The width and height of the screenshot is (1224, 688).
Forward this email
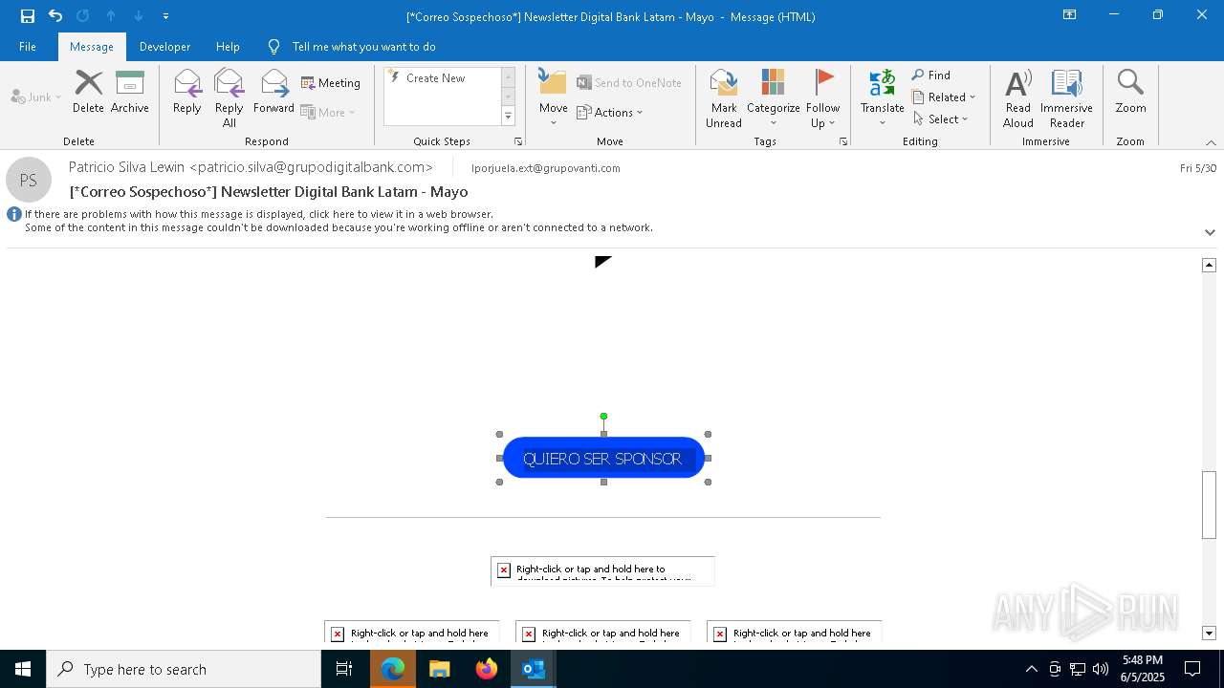coord(274,93)
